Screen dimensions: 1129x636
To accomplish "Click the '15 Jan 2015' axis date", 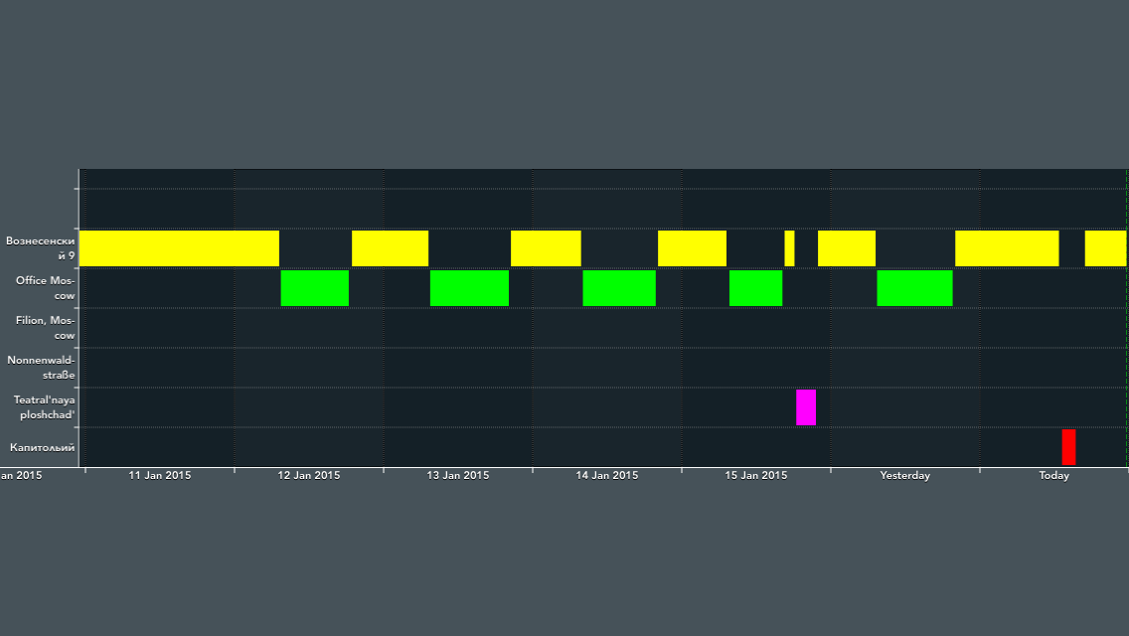I will click(756, 475).
